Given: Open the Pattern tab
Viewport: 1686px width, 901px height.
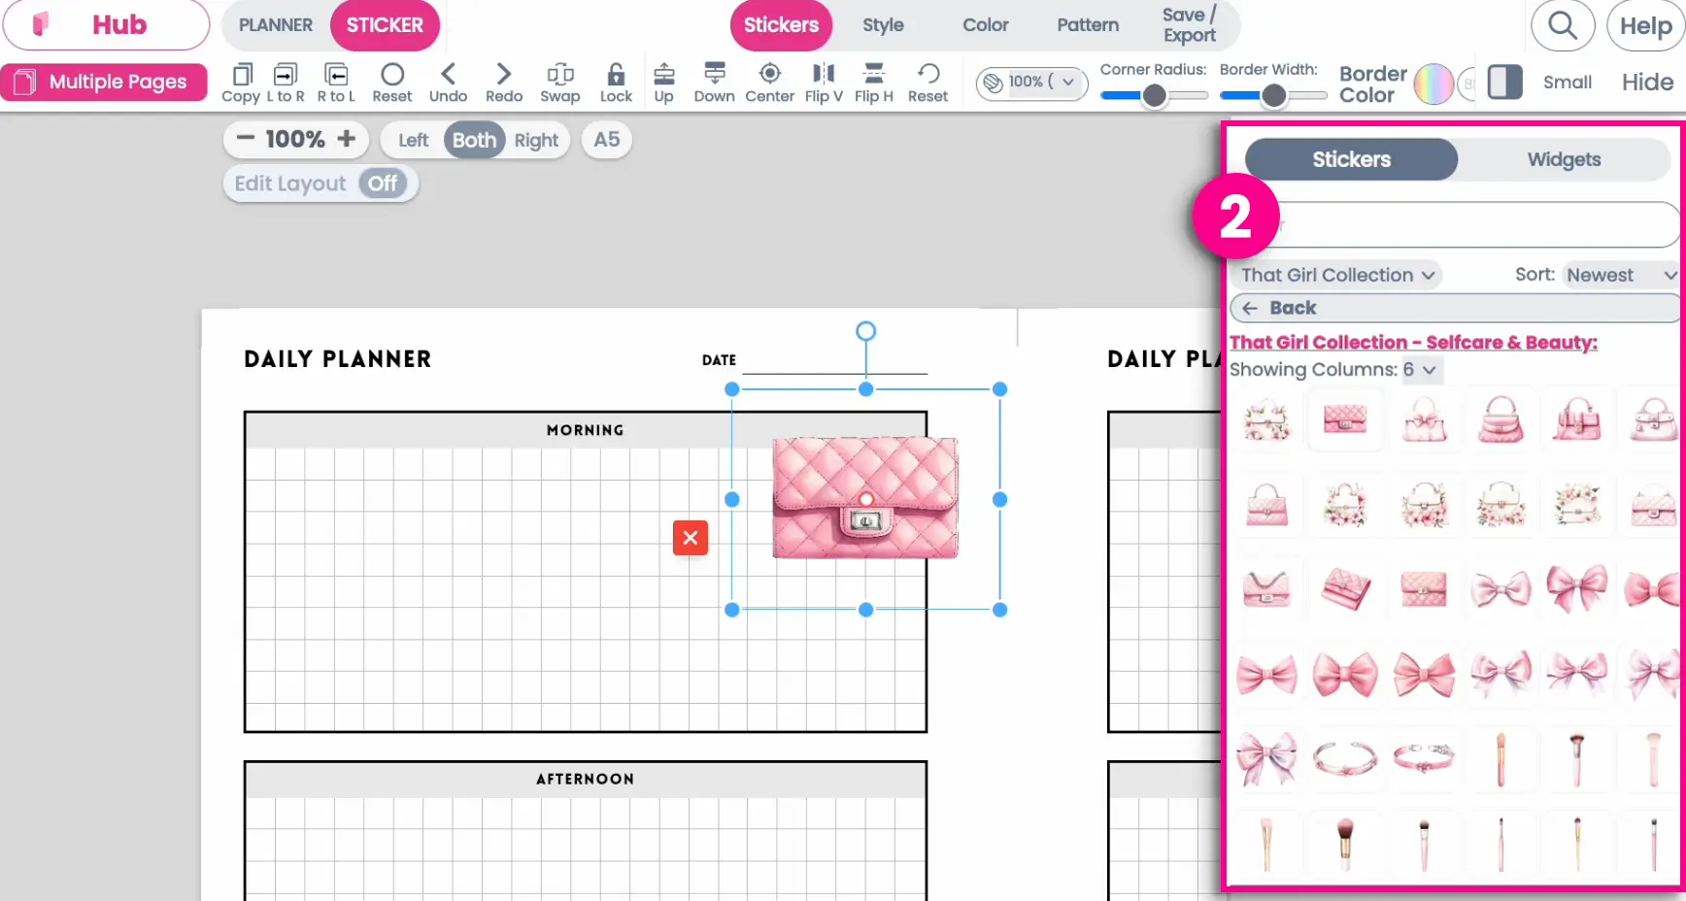Looking at the screenshot, I should click(1087, 25).
